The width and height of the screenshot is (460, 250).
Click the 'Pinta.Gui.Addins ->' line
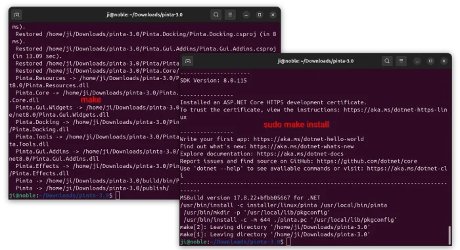tap(97, 152)
